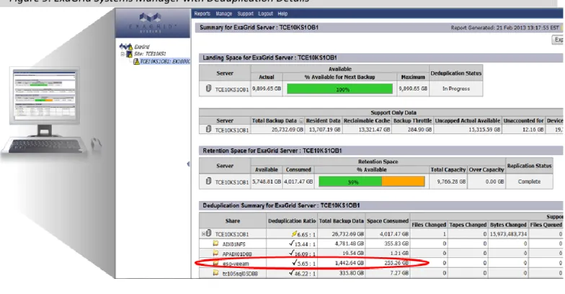Click the 9,766.28 GB Total Capacity value

(x=451, y=182)
